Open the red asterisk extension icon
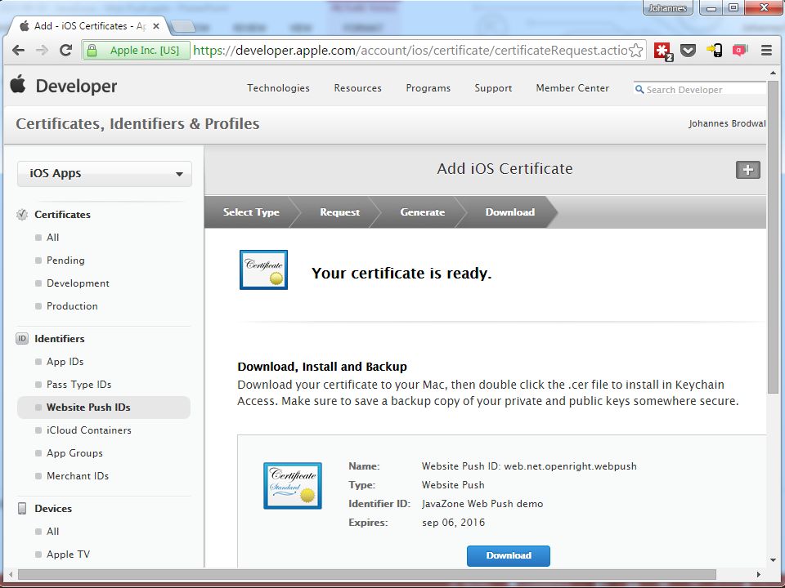Image resolution: width=785 pixels, height=588 pixels. 663,51
